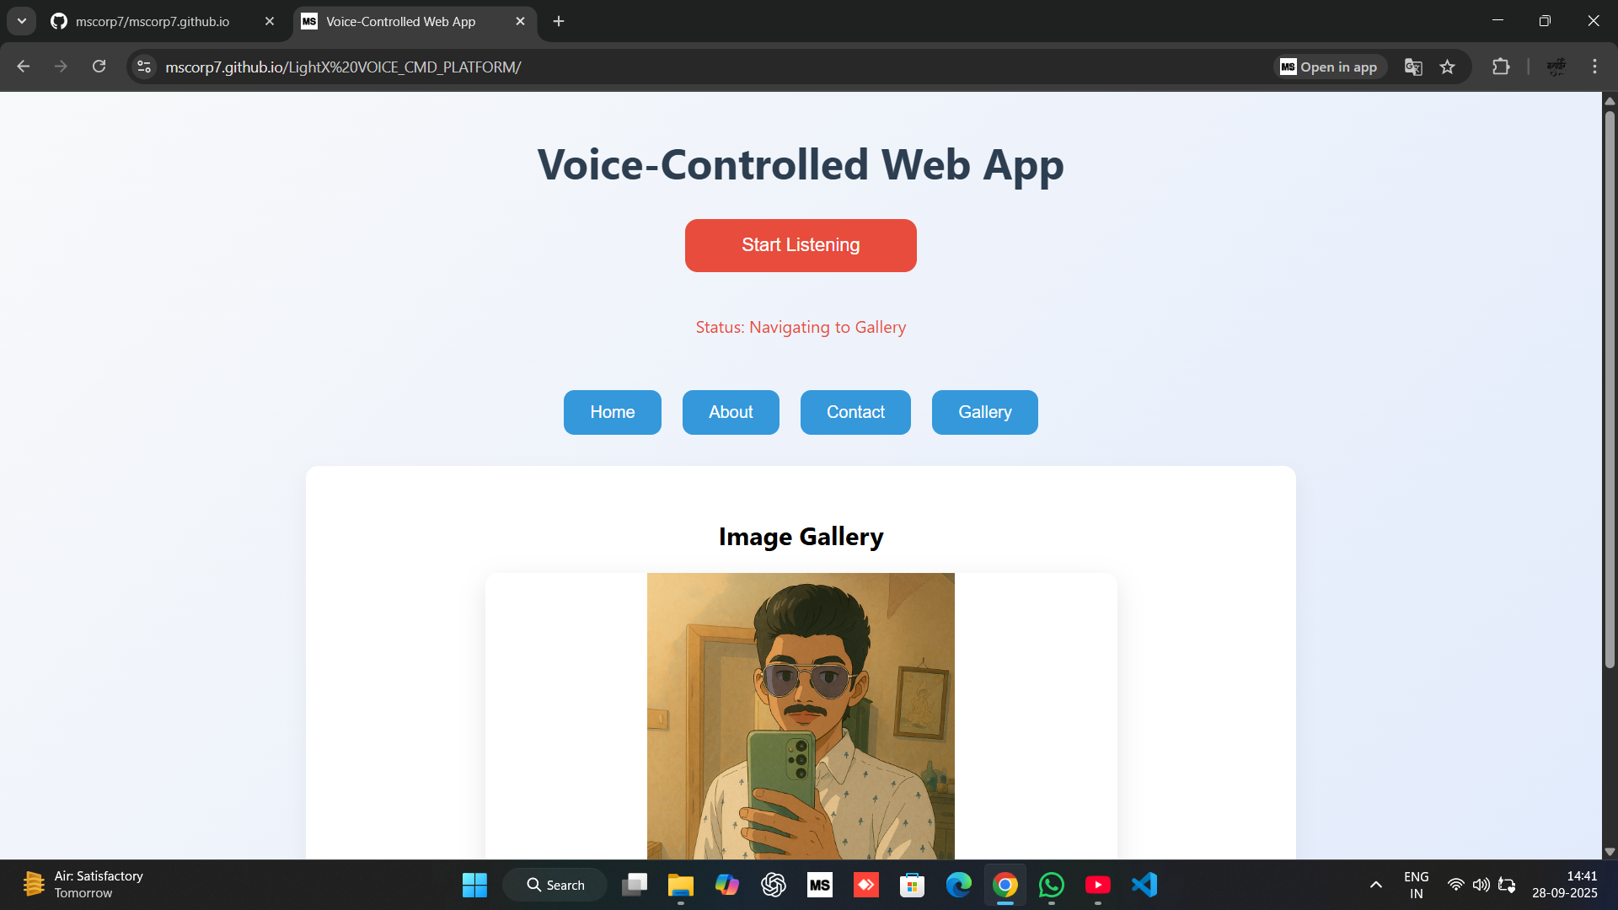Toggle the bookmark star for this page
This screenshot has height=910, width=1618.
pos(1448,67)
